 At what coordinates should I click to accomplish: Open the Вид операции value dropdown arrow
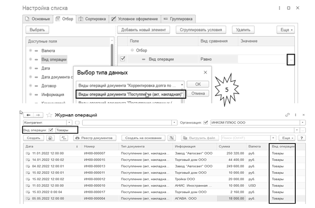[x=297, y=130]
